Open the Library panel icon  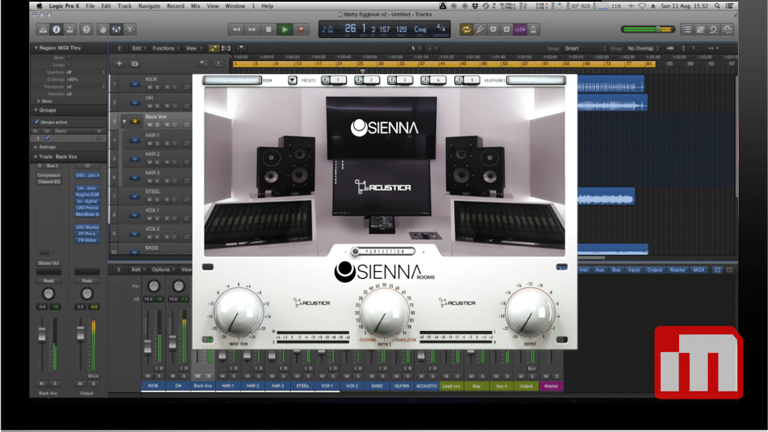coord(43,29)
